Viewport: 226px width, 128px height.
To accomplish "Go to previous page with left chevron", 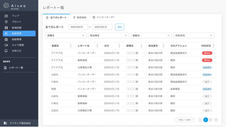I will coord(200,120).
